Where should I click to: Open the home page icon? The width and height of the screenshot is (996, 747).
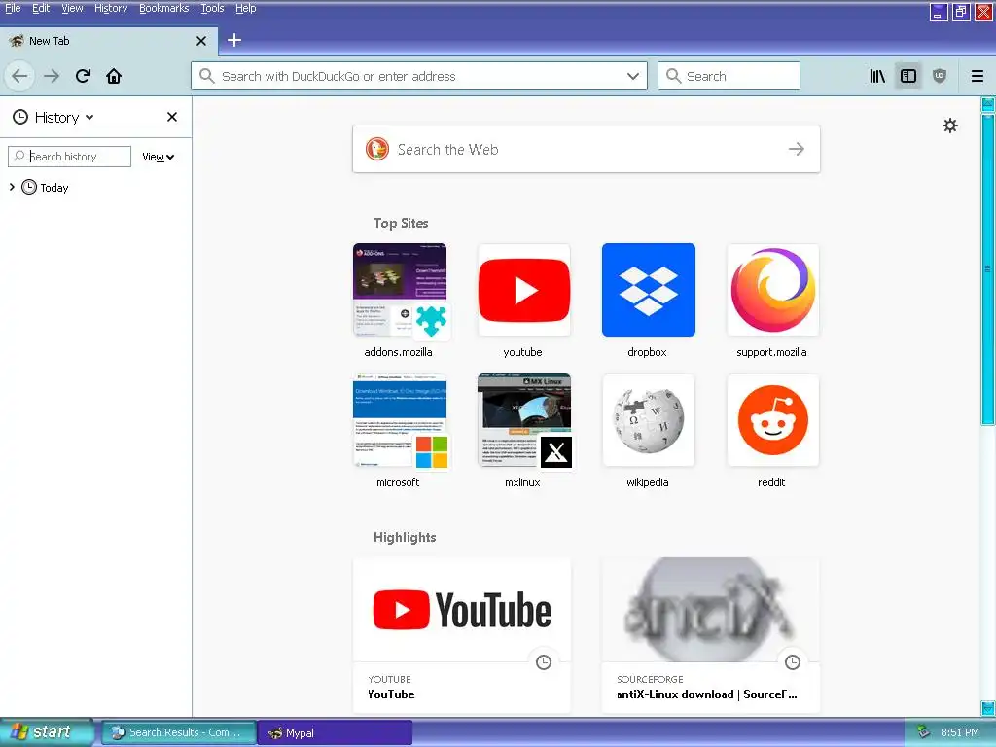(114, 76)
